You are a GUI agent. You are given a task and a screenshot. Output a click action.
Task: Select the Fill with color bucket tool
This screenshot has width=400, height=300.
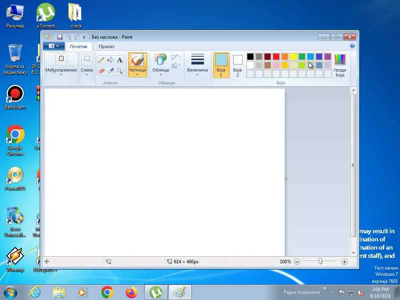click(111, 60)
